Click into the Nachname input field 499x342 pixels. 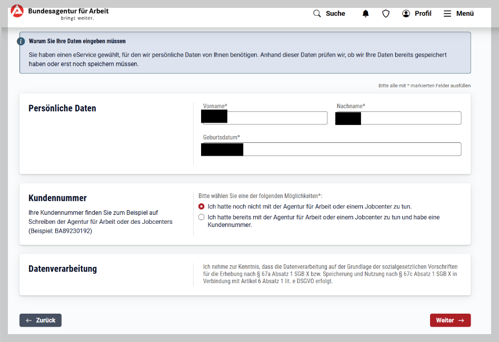[x=398, y=118]
